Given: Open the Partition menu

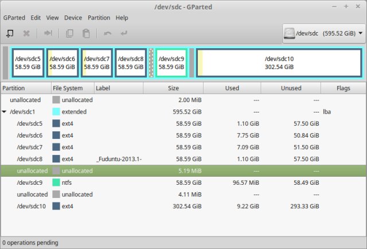Looking at the screenshot, I should point(99,18).
